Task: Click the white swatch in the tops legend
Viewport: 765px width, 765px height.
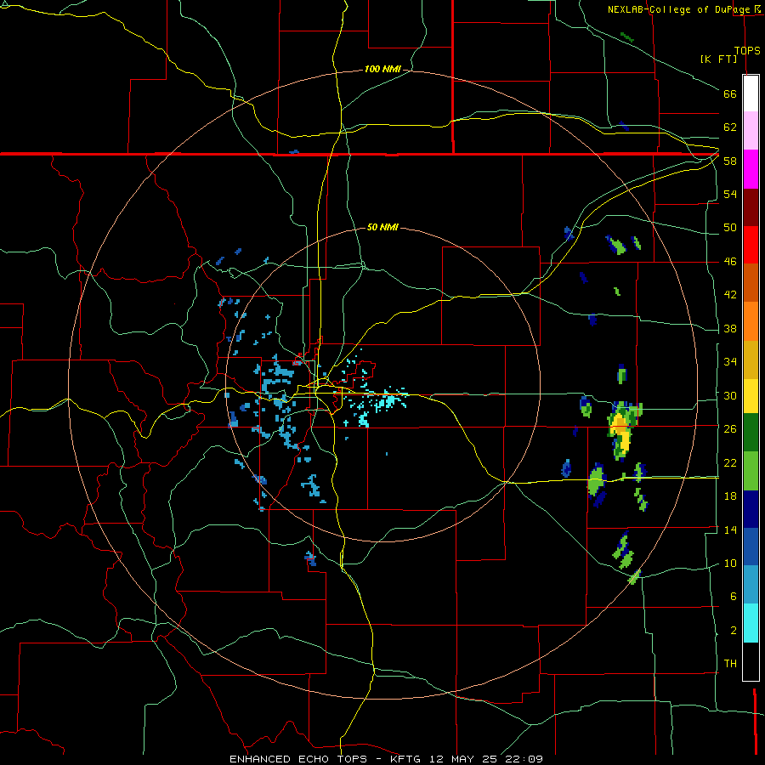Action: pyautogui.click(x=751, y=93)
